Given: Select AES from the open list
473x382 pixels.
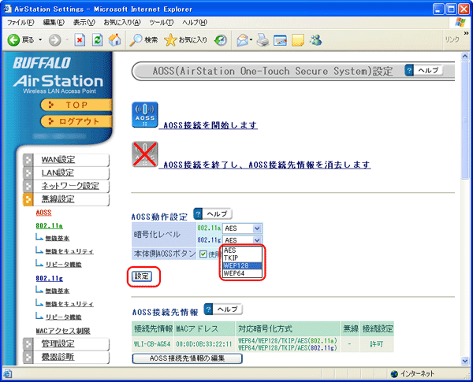Looking at the screenshot, I should [242, 250].
